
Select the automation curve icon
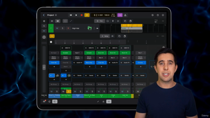(71, 21)
